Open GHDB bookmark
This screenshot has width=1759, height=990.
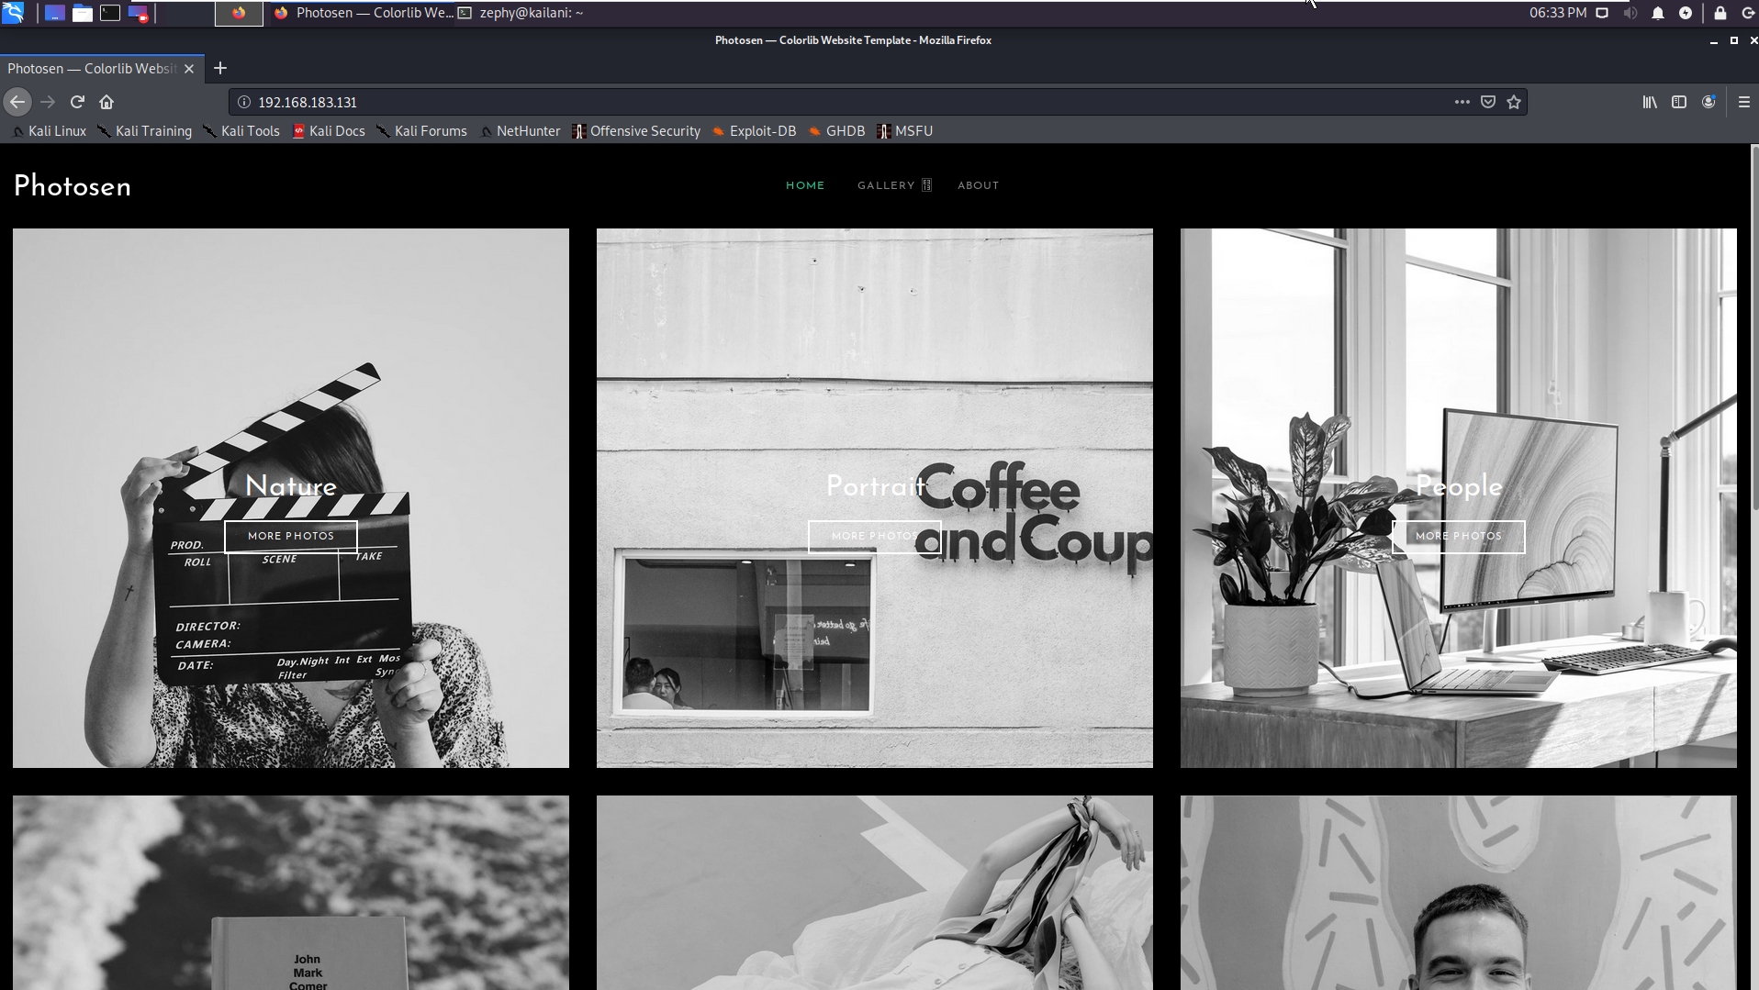(836, 131)
